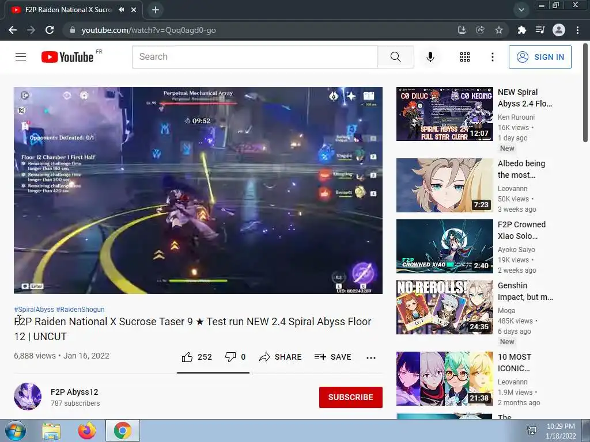
Task: Share the video using SHARE button
Action: (281, 357)
